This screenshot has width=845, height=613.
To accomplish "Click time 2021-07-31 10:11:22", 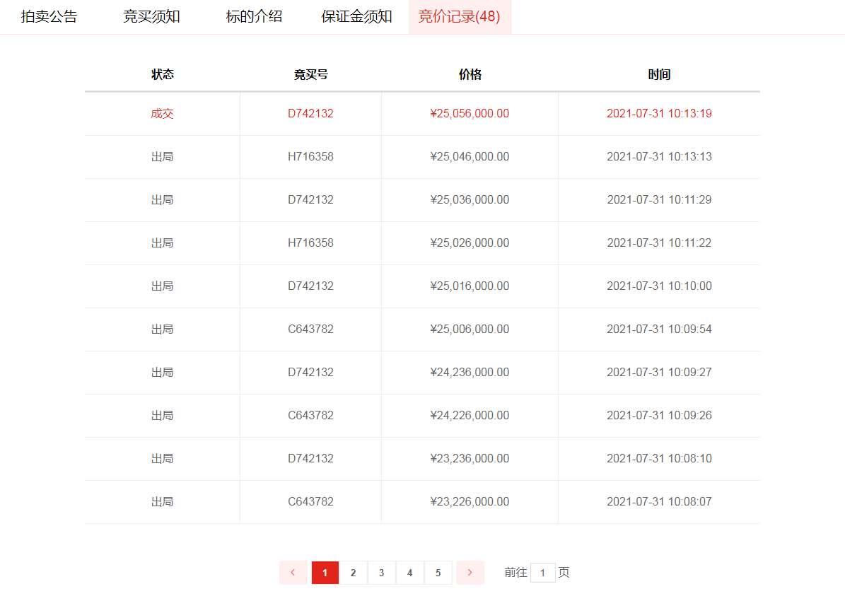I will point(659,243).
